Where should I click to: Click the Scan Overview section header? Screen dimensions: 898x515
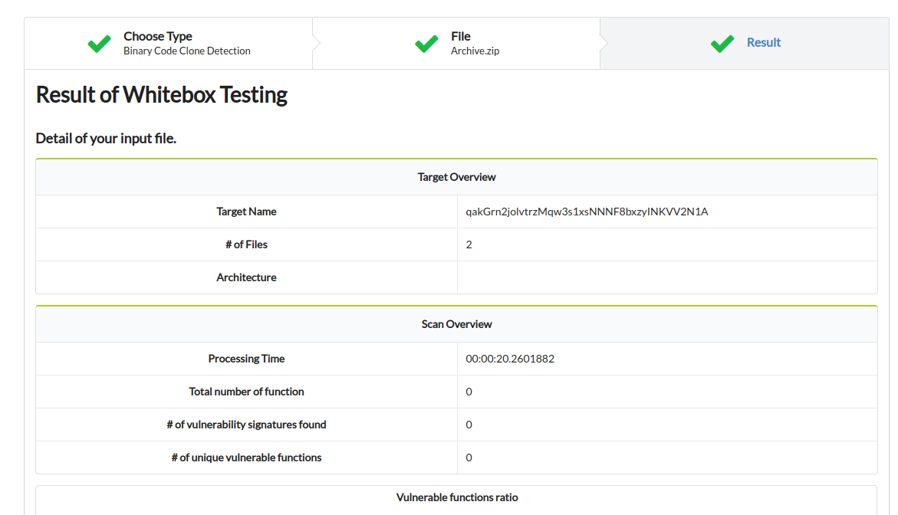coord(456,324)
